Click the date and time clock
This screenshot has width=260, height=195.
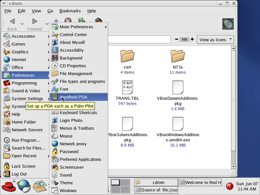(247, 186)
